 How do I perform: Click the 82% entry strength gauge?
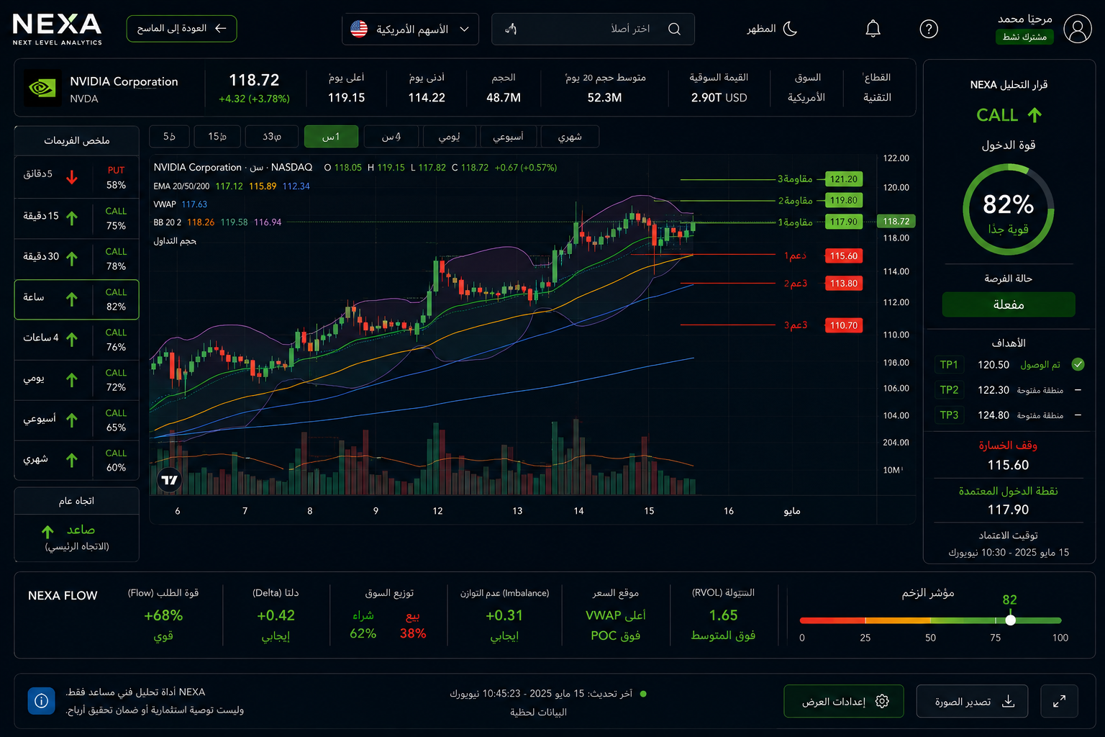pyautogui.click(x=1008, y=209)
